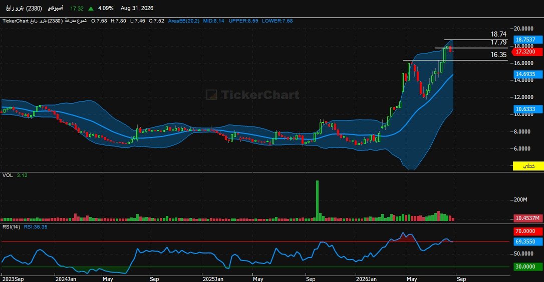This screenshot has width=544, height=282.
Task: Click the yellow 'خطي' linear scale label
Action: click(x=527, y=166)
